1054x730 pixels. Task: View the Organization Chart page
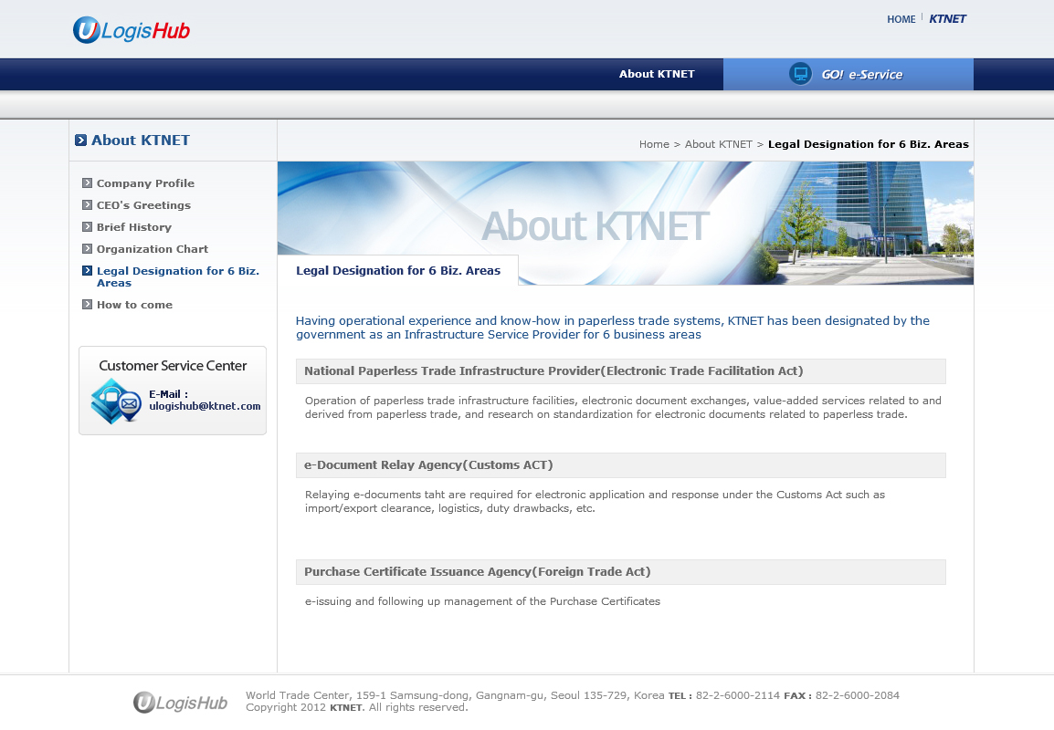pos(153,249)
